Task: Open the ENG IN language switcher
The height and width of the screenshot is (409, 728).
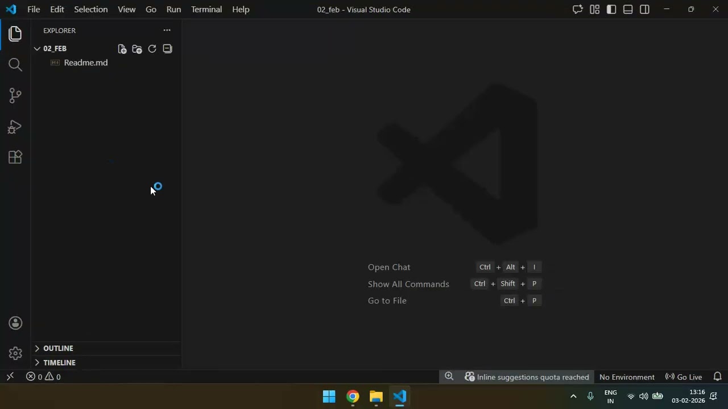Action: pyautogui.click(x=610, y=397)
